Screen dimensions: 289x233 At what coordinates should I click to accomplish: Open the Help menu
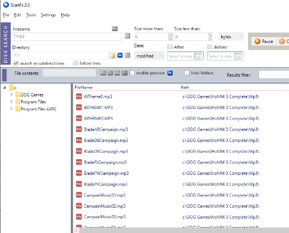point(65,15)
